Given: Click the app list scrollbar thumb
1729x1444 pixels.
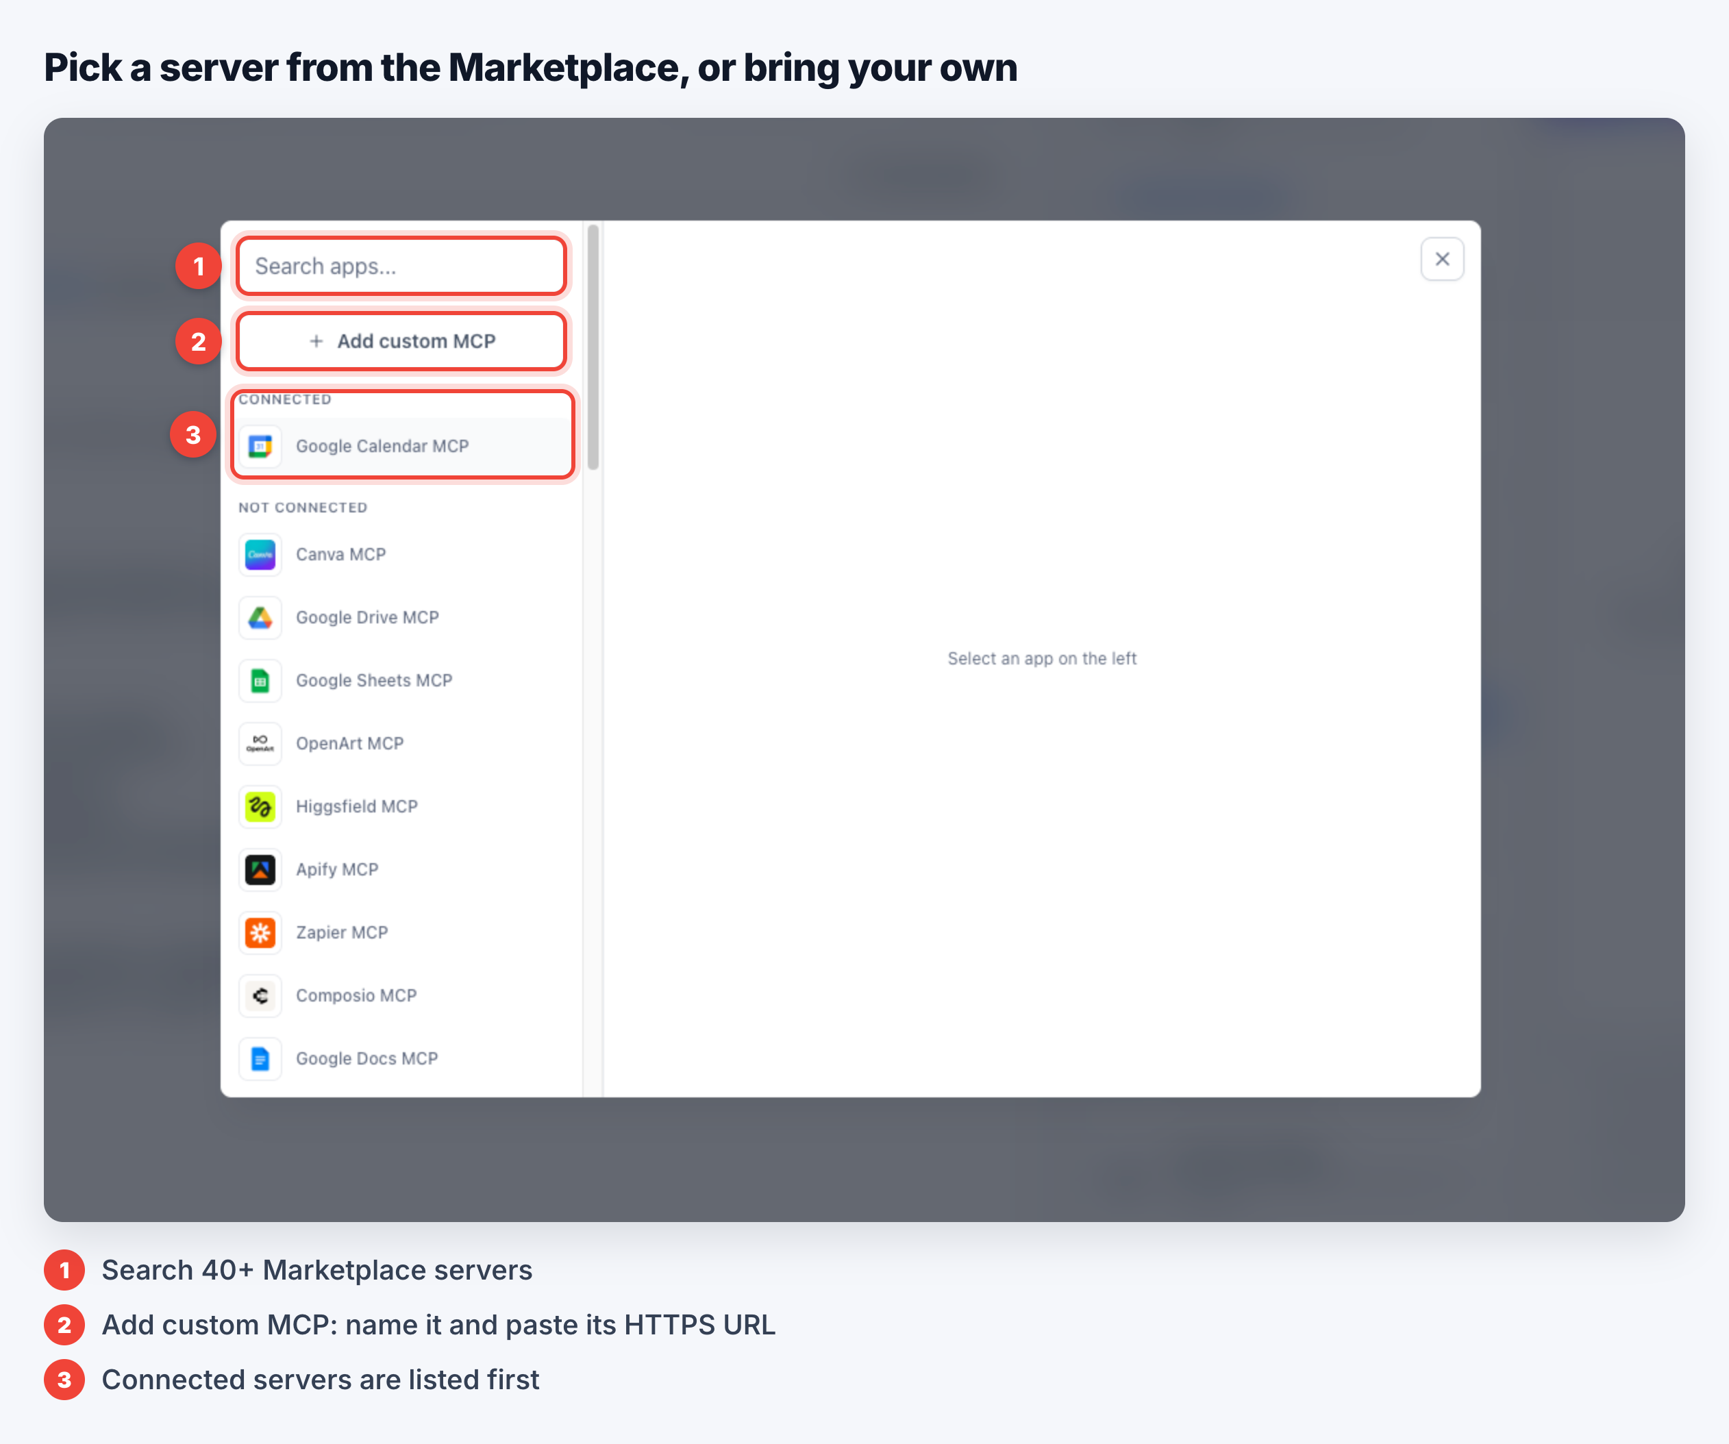Looking at the screenshot, I should point(593,347).
